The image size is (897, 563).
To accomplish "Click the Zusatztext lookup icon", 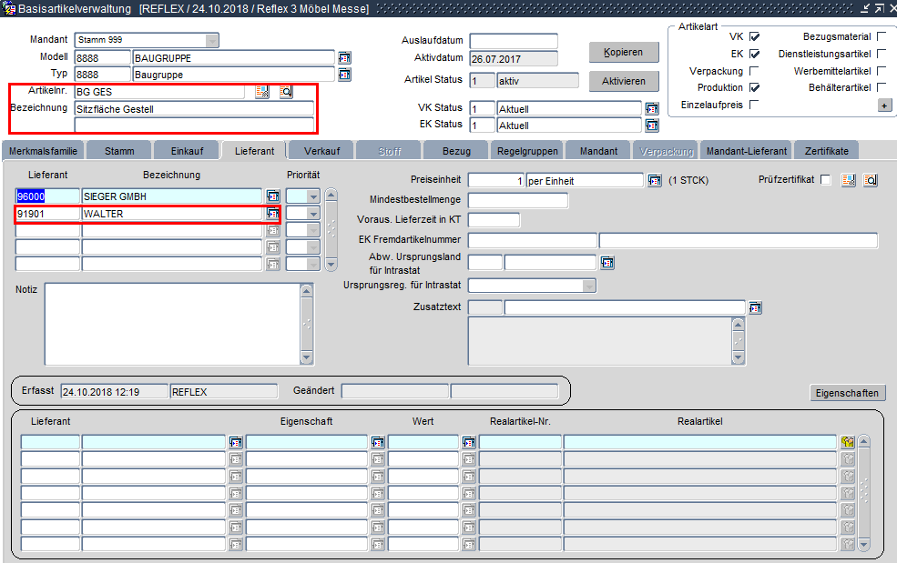I will pyautogui.click(x=755, y=307).
